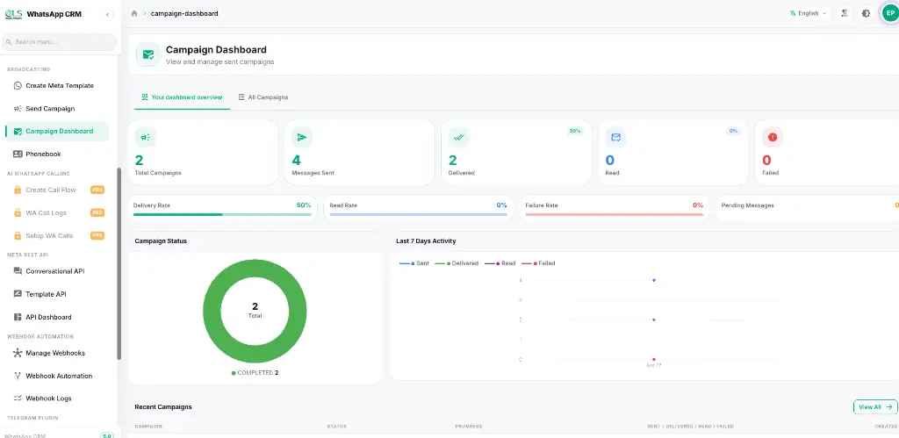Click the locked Create Call Flow item
The width and height of the screenshot is (899, 438).
click(x=57, y=190)
